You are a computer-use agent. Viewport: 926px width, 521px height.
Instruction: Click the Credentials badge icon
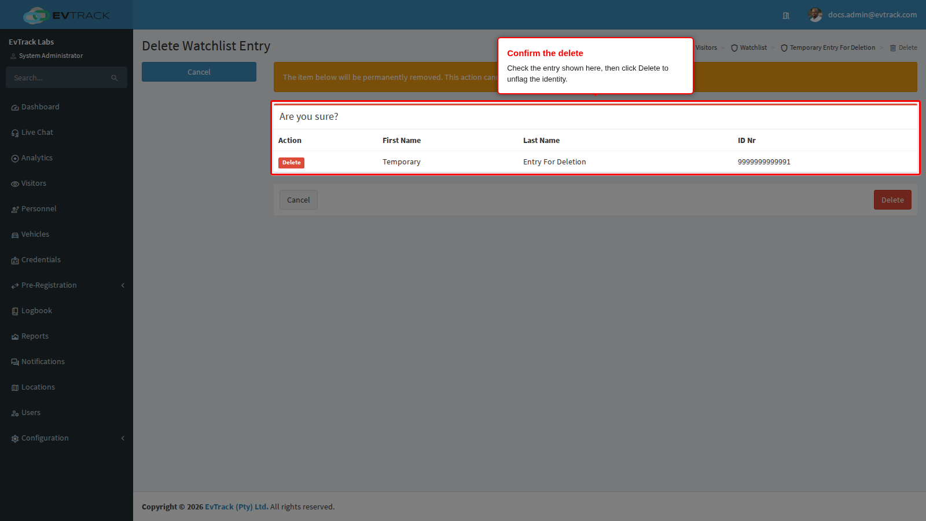click(x=15, y=260)
